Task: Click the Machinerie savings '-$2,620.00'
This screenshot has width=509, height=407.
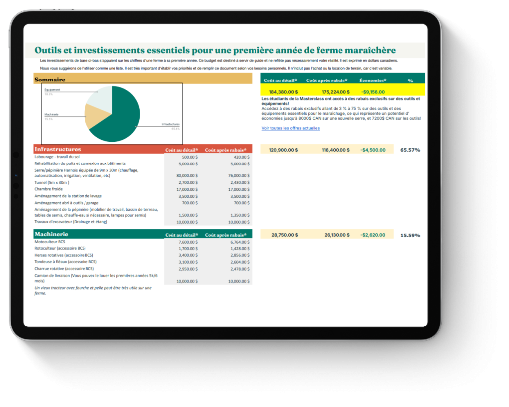Action: [373, 235]
